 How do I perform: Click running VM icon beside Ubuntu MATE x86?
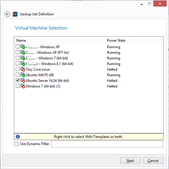[23, 75]
